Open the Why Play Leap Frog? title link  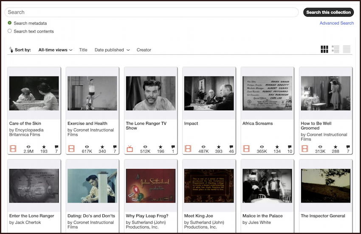coord(147,216)
